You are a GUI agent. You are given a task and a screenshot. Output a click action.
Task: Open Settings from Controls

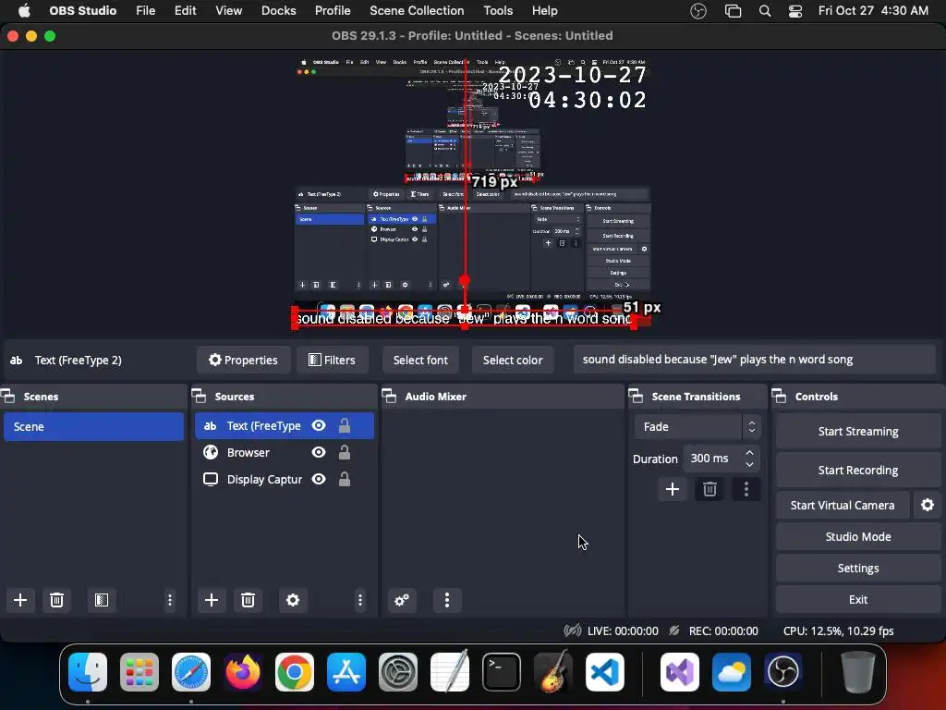pyautogui.click(x=858, y=569)
